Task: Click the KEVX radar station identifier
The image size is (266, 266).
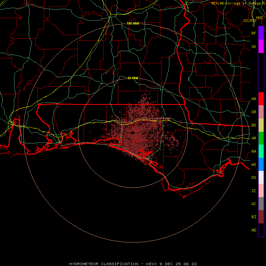Action: click(x=152, y=264)
